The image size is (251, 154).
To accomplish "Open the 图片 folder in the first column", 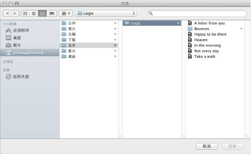I will (89, 29).
